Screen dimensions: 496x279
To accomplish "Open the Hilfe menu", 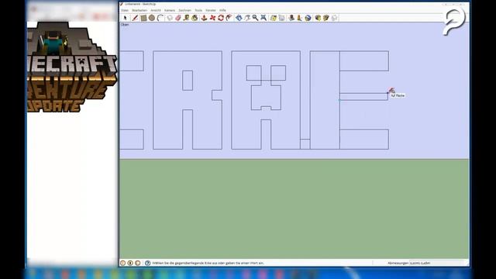I will click(222, 10).
